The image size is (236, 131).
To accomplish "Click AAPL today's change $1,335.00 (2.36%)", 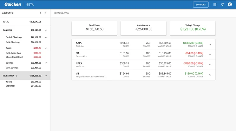I will [x=193, y=43].
